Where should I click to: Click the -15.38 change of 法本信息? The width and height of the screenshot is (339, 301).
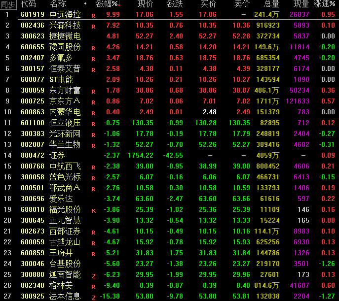click(110, 296)
